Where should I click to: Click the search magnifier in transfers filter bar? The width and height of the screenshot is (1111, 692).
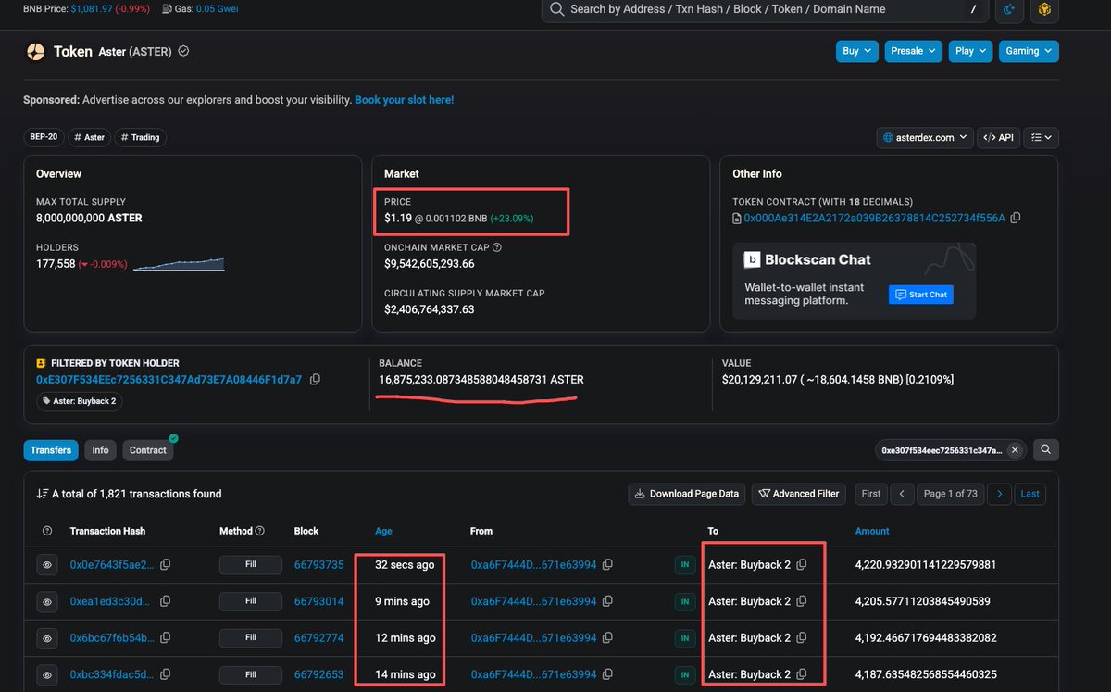pos(1045,449)
